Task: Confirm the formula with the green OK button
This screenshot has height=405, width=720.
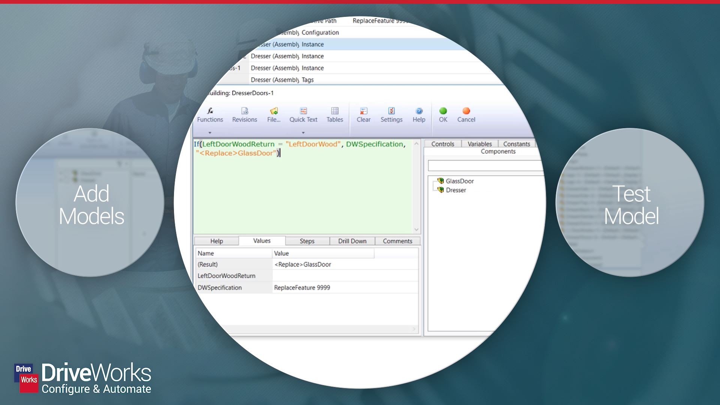Action: click(x=443, y=114)
